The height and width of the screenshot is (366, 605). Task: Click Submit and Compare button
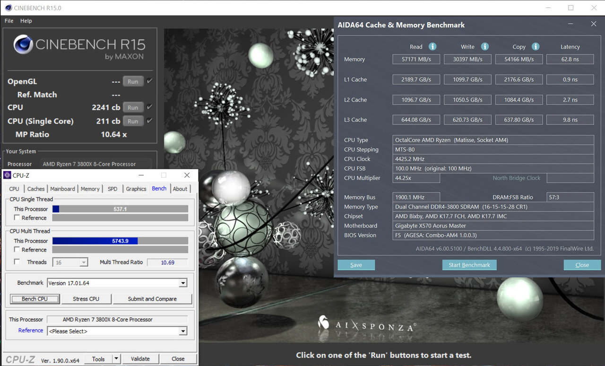[x=152, y=299]
